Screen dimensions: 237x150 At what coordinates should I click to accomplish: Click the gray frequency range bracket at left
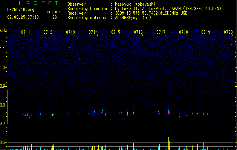coord(7,107)
